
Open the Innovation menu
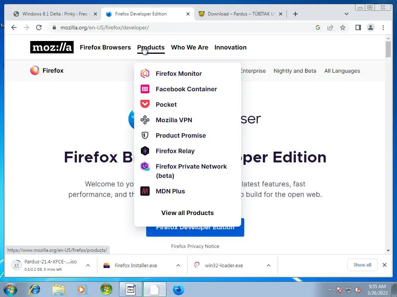tap(230, 47)
